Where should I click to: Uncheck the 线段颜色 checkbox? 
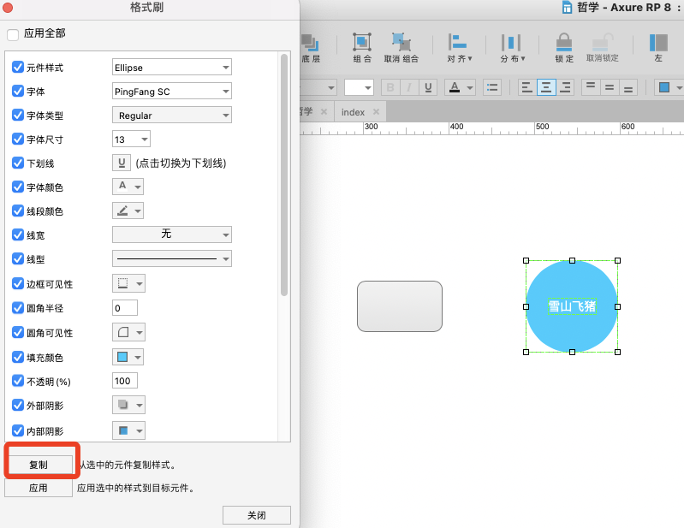(x=18, y=211)
